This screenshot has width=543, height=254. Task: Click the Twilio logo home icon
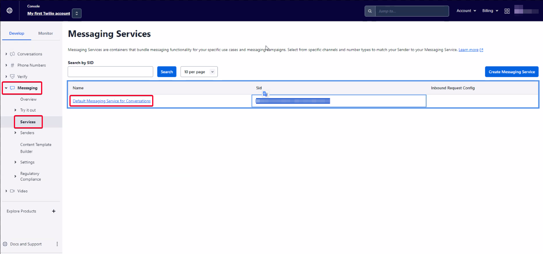(10, 11)
